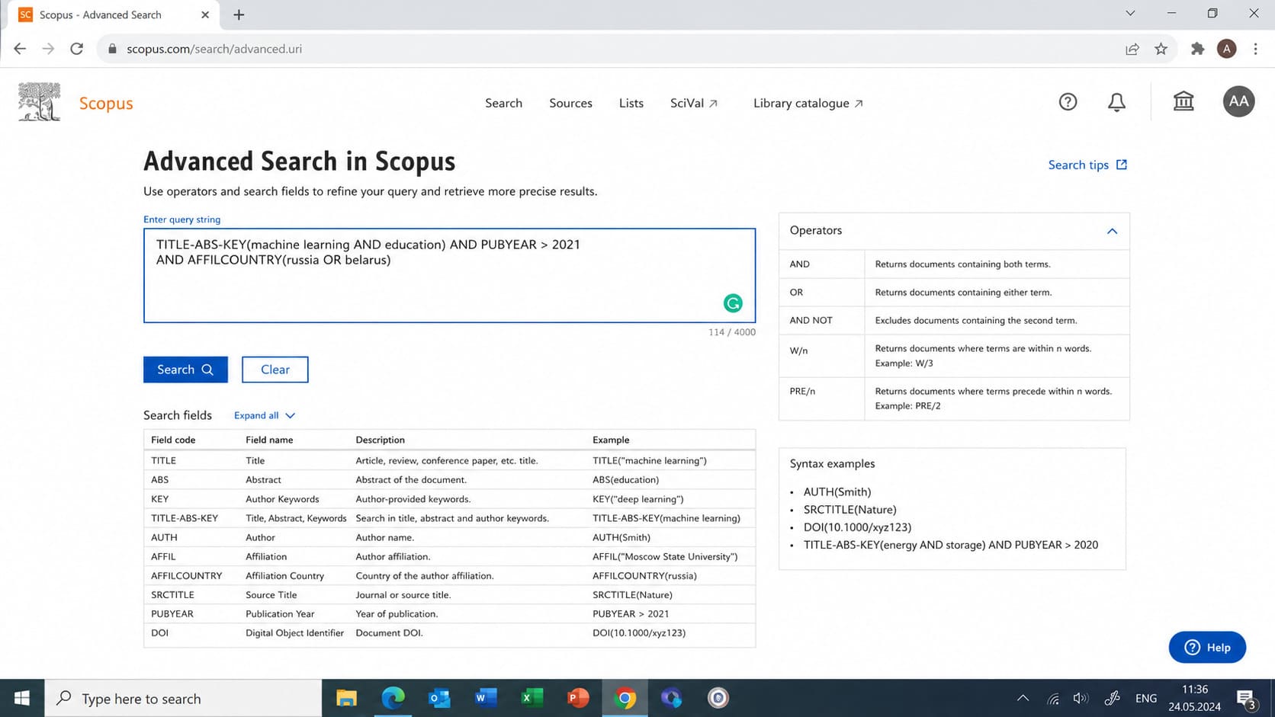Collapse the Operators panel
1275x717 pixels.
click(1112, 231)
